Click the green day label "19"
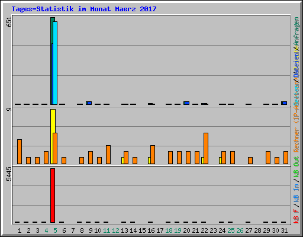This screenshot has height=237, width=303. pos(178,230)
